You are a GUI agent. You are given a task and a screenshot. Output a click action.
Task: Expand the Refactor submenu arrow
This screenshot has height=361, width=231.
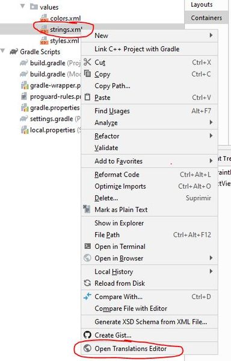[211, 136]
